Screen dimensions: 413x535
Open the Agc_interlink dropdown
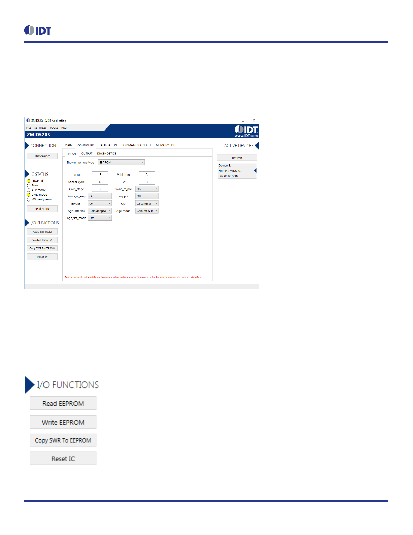100,211
